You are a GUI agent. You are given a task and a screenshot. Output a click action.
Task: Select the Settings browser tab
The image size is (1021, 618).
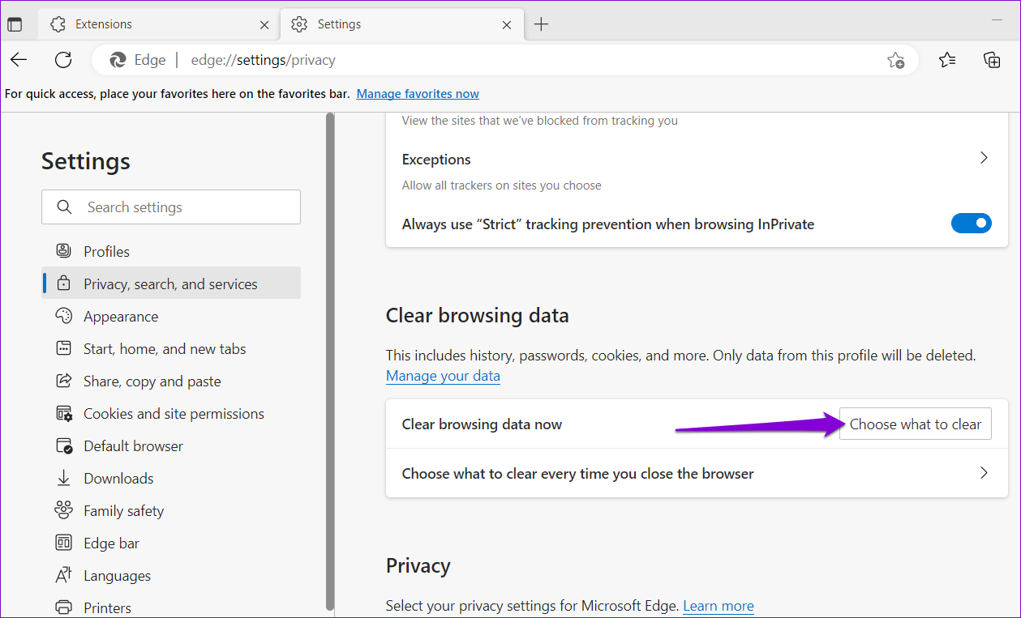pyautogui.click(x=339, y=23)
